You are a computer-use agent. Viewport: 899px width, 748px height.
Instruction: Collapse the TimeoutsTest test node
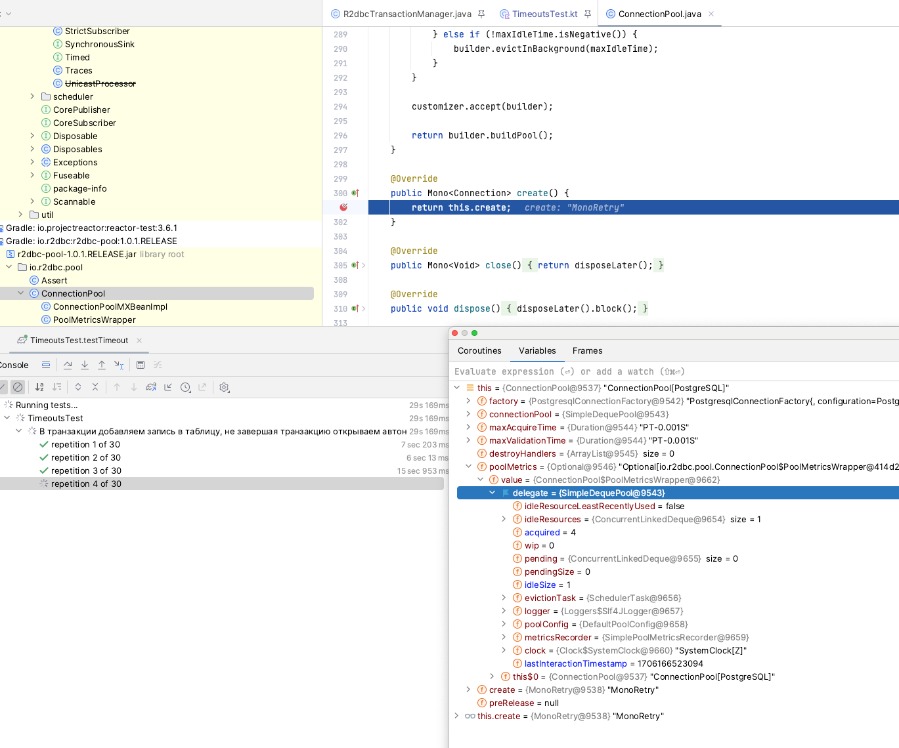[x=7, y=418]
